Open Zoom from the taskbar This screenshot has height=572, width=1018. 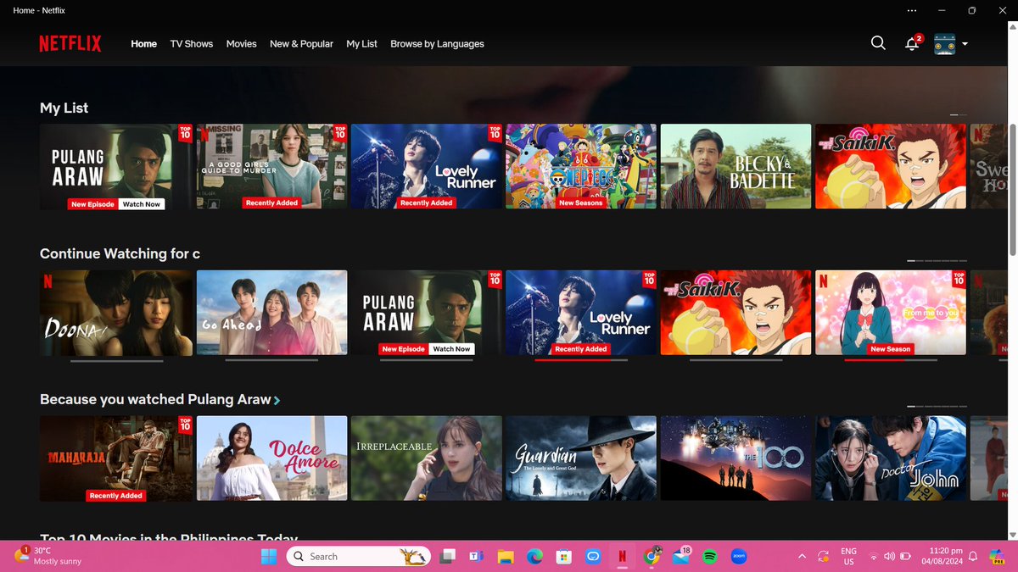pyautogui.click(x=739, y=557)
